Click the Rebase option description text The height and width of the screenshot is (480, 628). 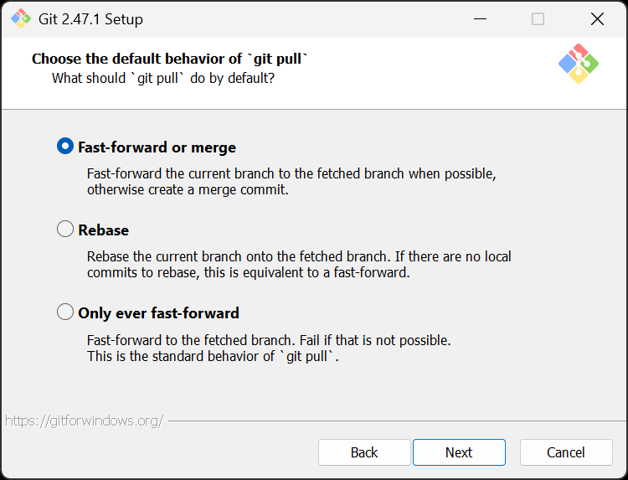point(299,265)
